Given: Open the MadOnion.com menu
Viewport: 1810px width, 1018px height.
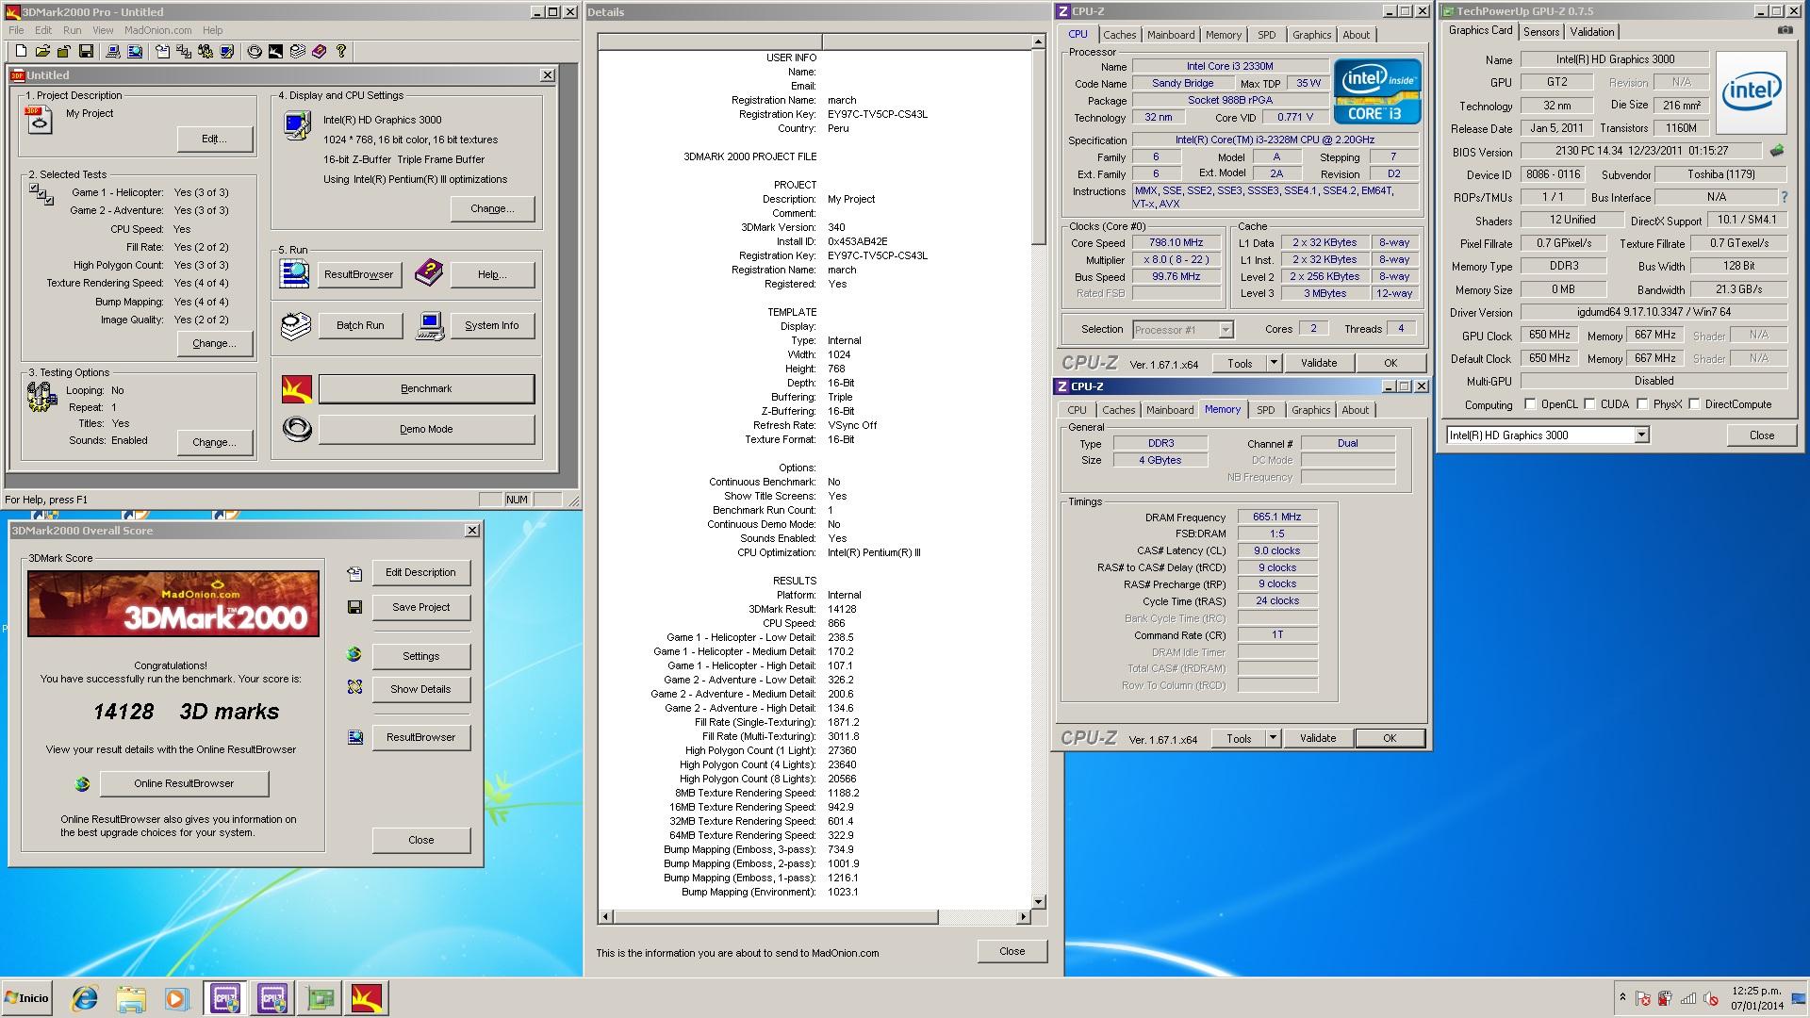Looking at the screenshot, I should pos(158,30).
